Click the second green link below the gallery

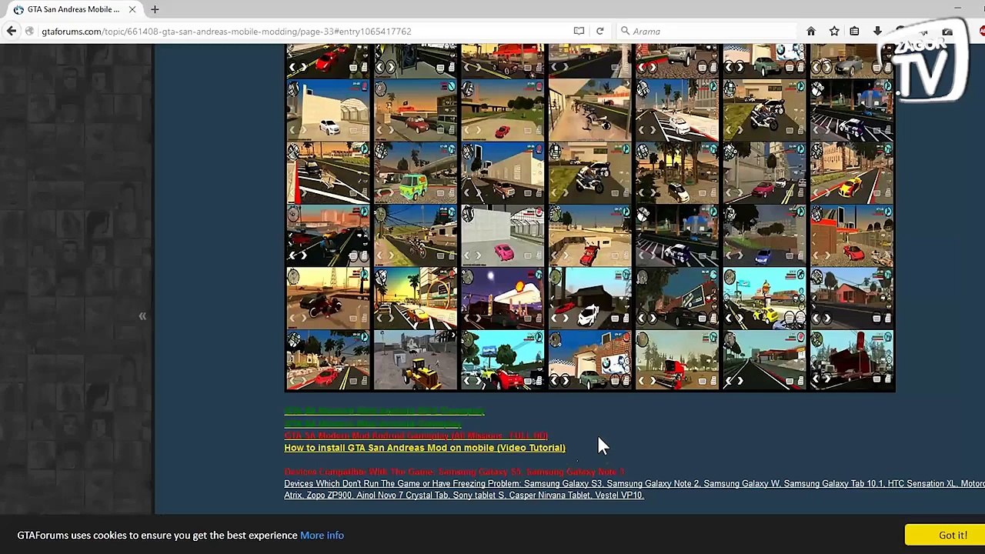point(372,423)
